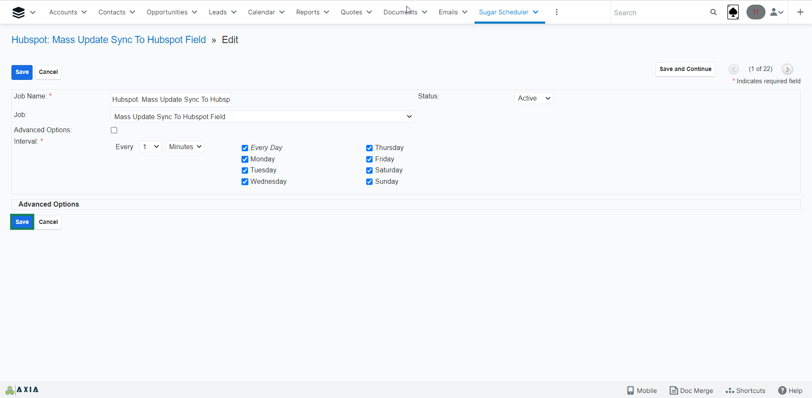
Task: Open Doc Merge in the footer
Action: pos(691,390)
